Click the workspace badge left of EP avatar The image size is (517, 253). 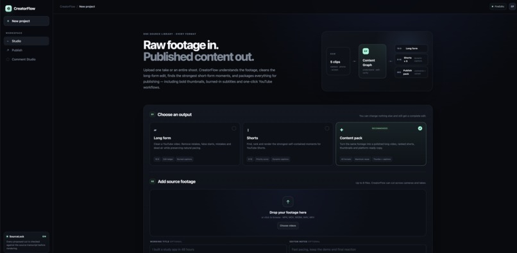coord(498,6)
